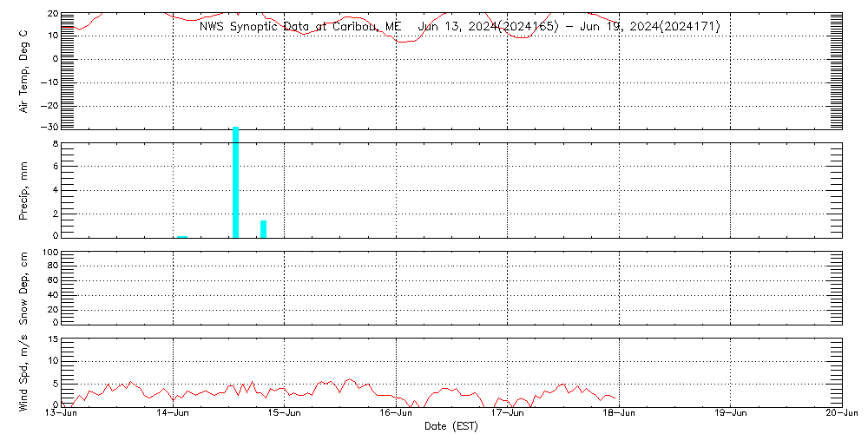The width and height of the screenshot is (868, 434).
Task: Select the 14-Jun date axis label
Action: click(x=174, y=414)
